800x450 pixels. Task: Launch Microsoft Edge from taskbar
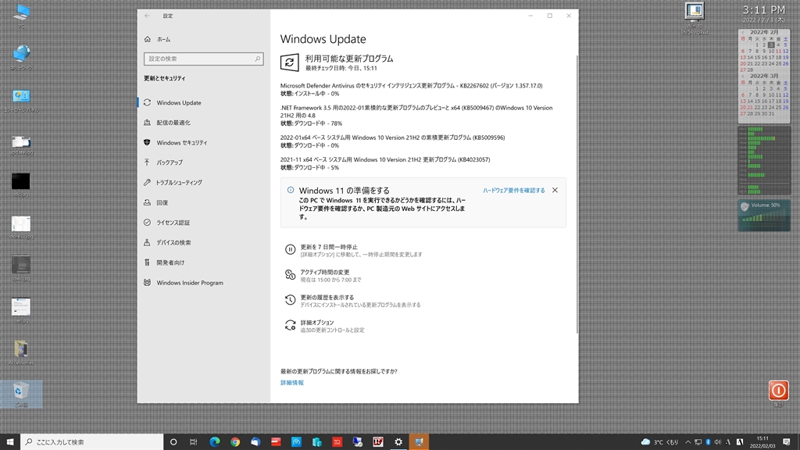[214, 442]
